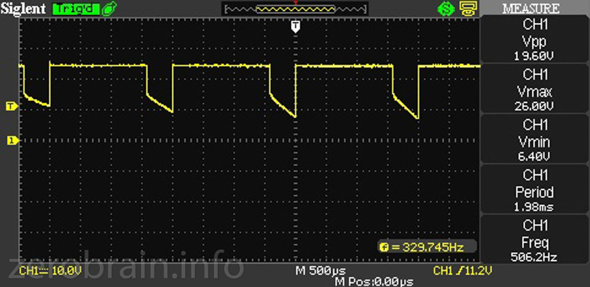Click the yellow channel 1 ground marker
Viewport: 590px width, 287px height.
pyautogui.click(x=12, y=141)
